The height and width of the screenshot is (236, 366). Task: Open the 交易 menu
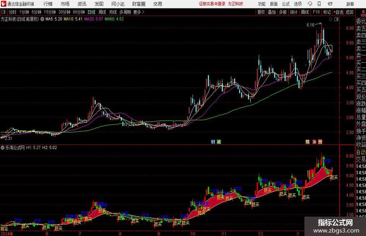click(x=158, y=4)
